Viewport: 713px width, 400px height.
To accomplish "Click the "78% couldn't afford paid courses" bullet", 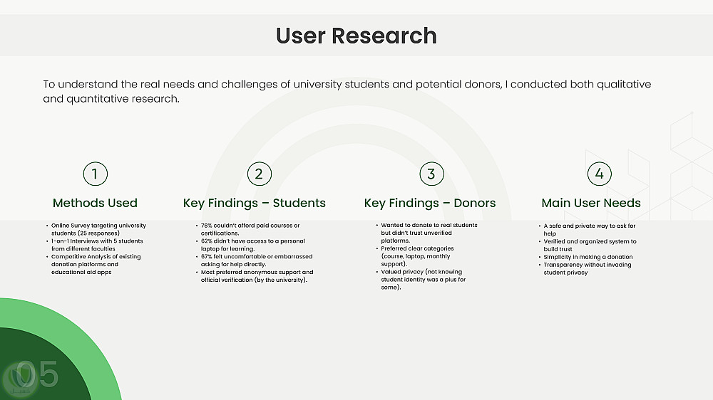I will point(250,229).
